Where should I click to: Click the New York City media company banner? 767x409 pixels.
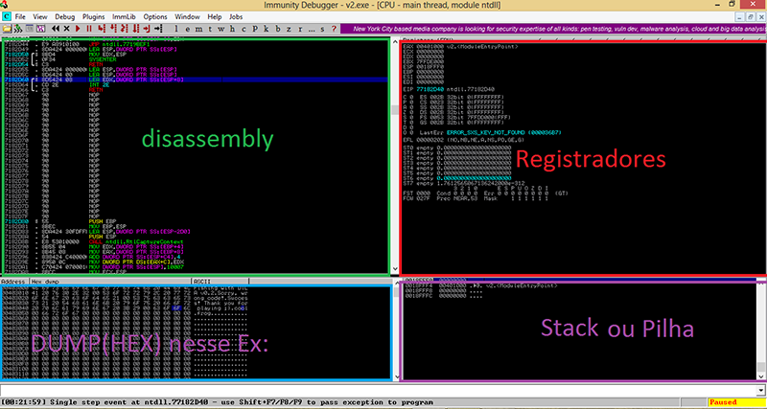coord(553,29)
